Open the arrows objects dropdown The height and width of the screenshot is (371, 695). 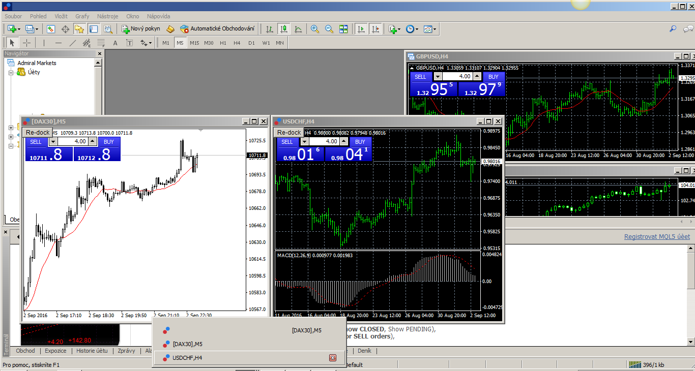click(x=145, y=43)
